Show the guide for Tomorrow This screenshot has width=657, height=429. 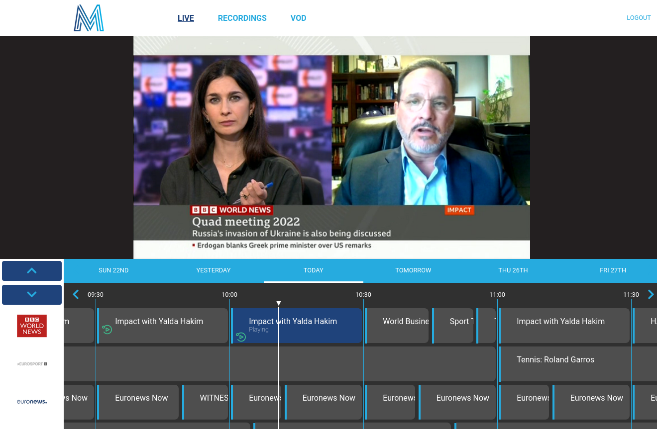413,270
